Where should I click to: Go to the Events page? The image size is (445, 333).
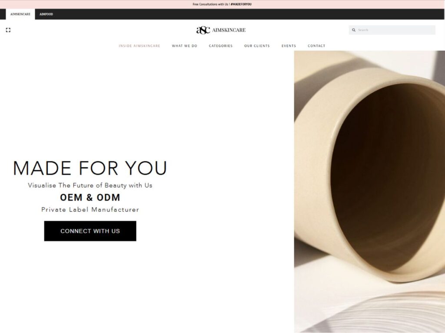tap(289, 46)
